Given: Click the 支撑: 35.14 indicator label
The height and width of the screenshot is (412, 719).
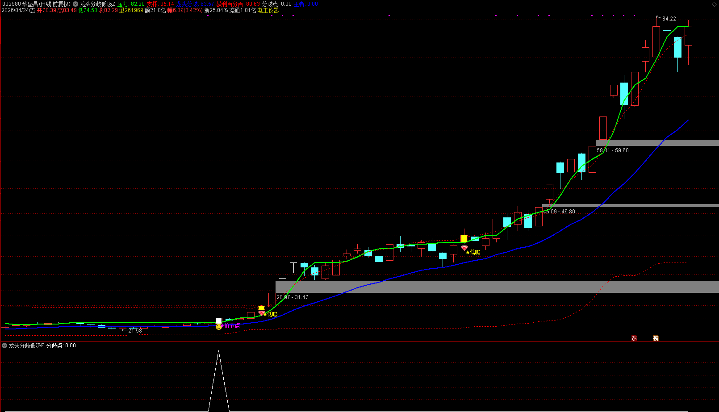Looking at the screenshot, I should point(160,4).
